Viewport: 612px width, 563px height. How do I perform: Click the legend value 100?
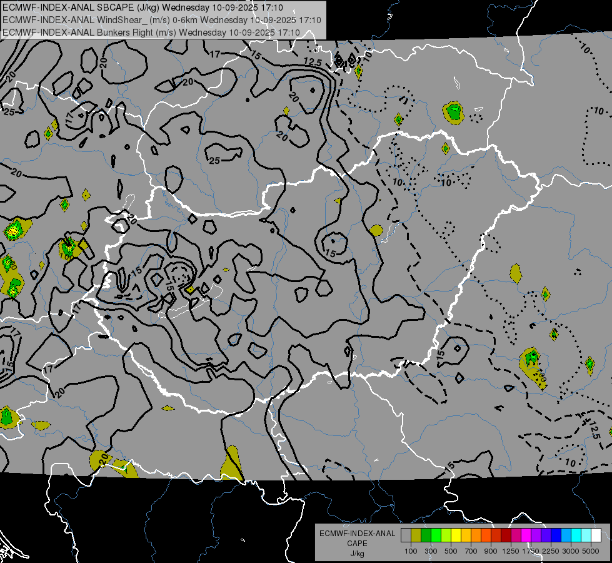tap(411, 551)
